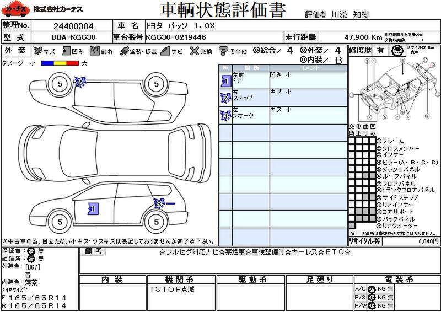This screenshot has width=441, height=312.
Task: Select the キズ scratch legend icon
Action: (37, 51)
